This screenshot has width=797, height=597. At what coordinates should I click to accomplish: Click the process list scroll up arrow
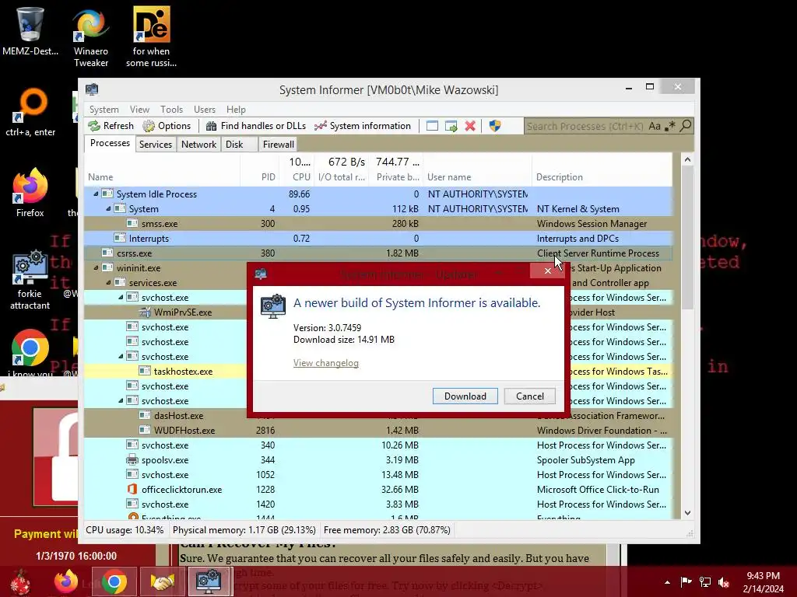(687, 159)
